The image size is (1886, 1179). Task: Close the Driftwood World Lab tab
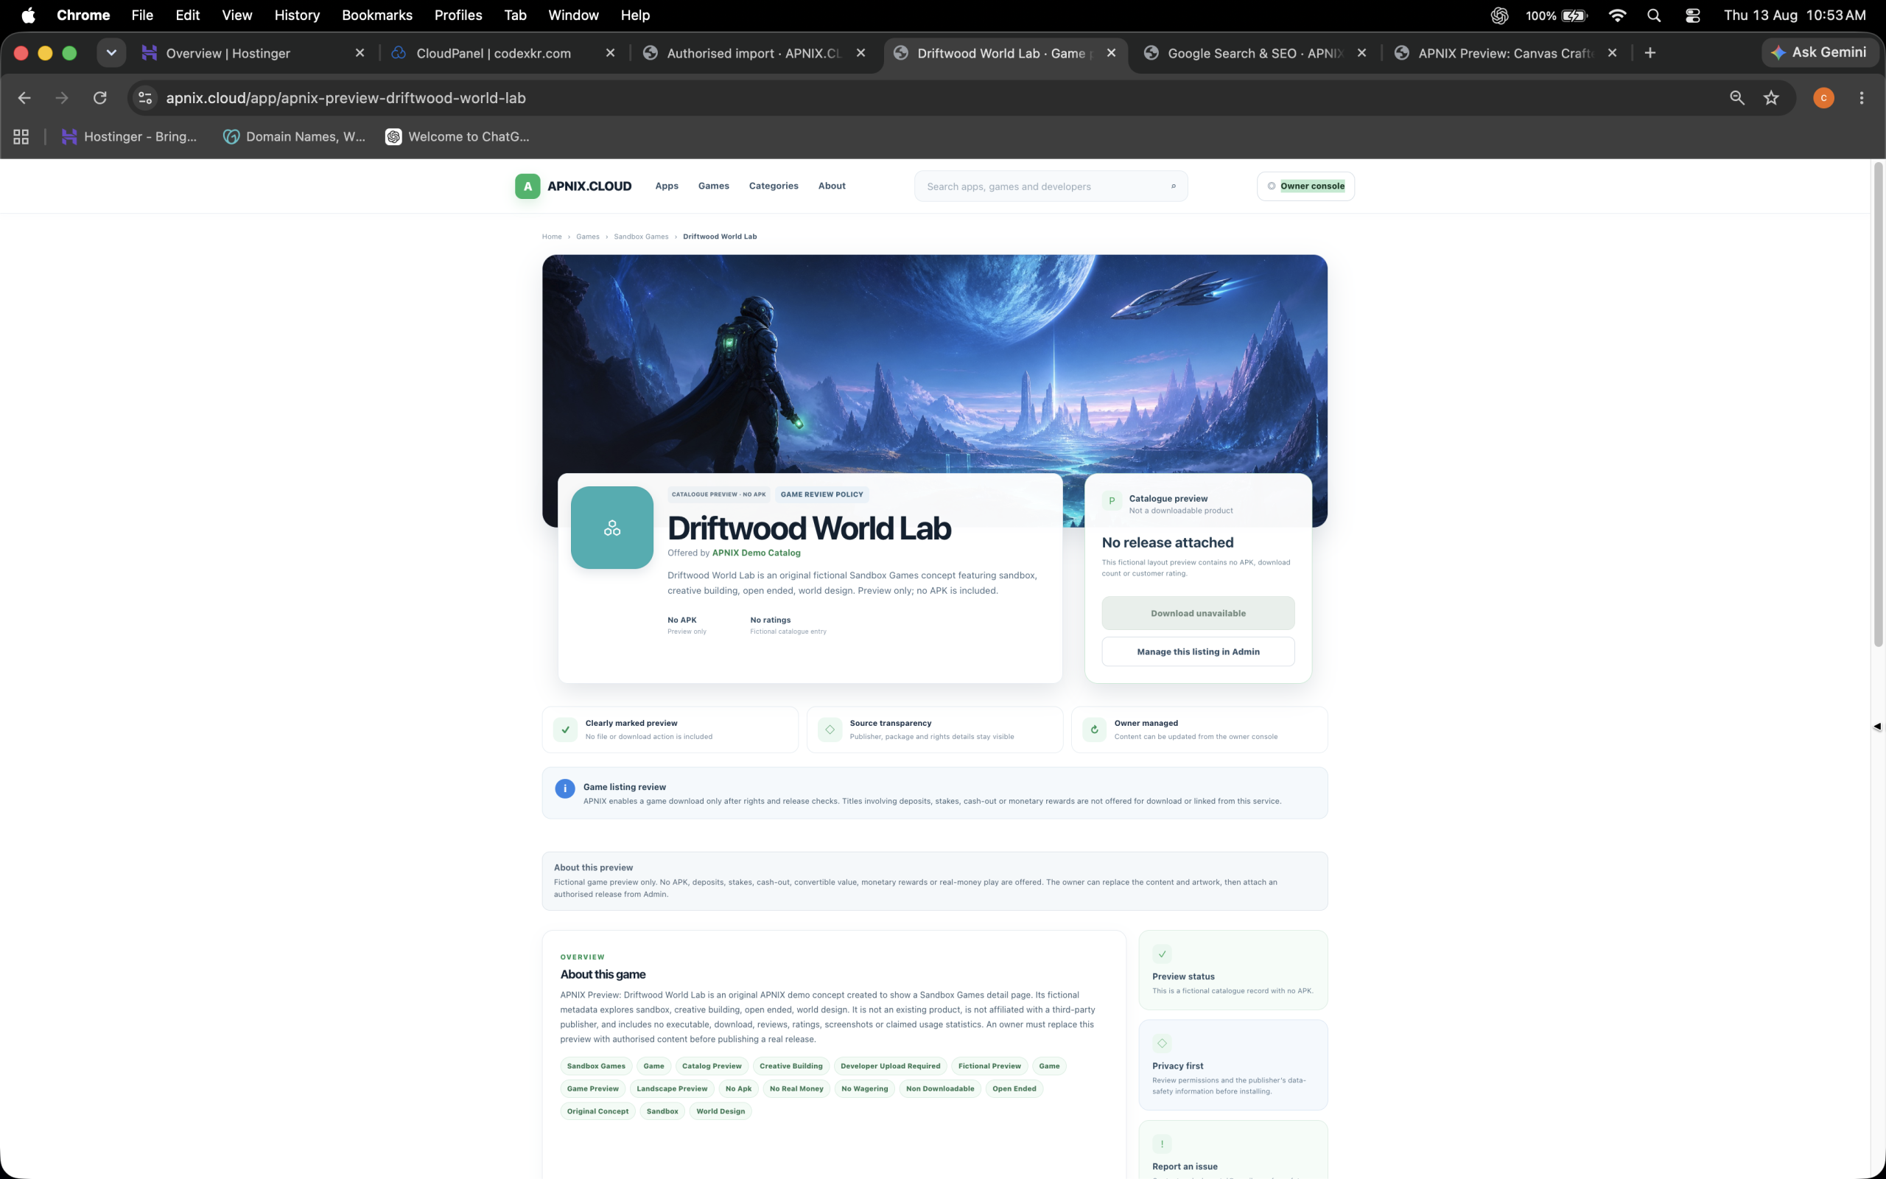pos(1111,53)
